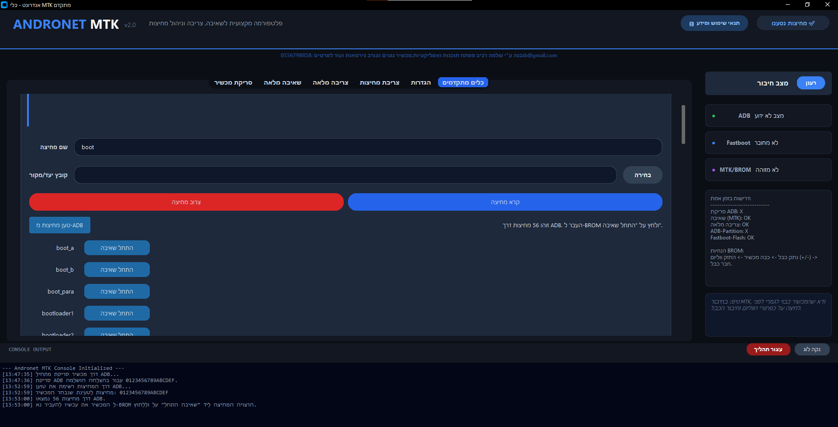Load partitions from ADB button
Screen dimensions: 838x427
click(60, 225)
